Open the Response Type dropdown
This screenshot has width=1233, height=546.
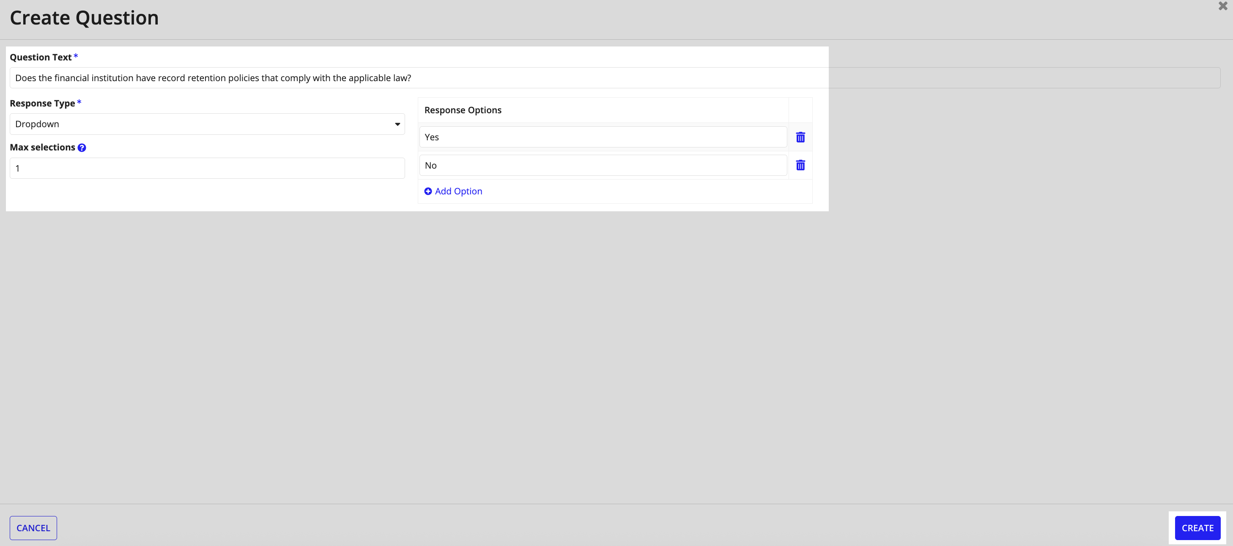pos(207,124)
